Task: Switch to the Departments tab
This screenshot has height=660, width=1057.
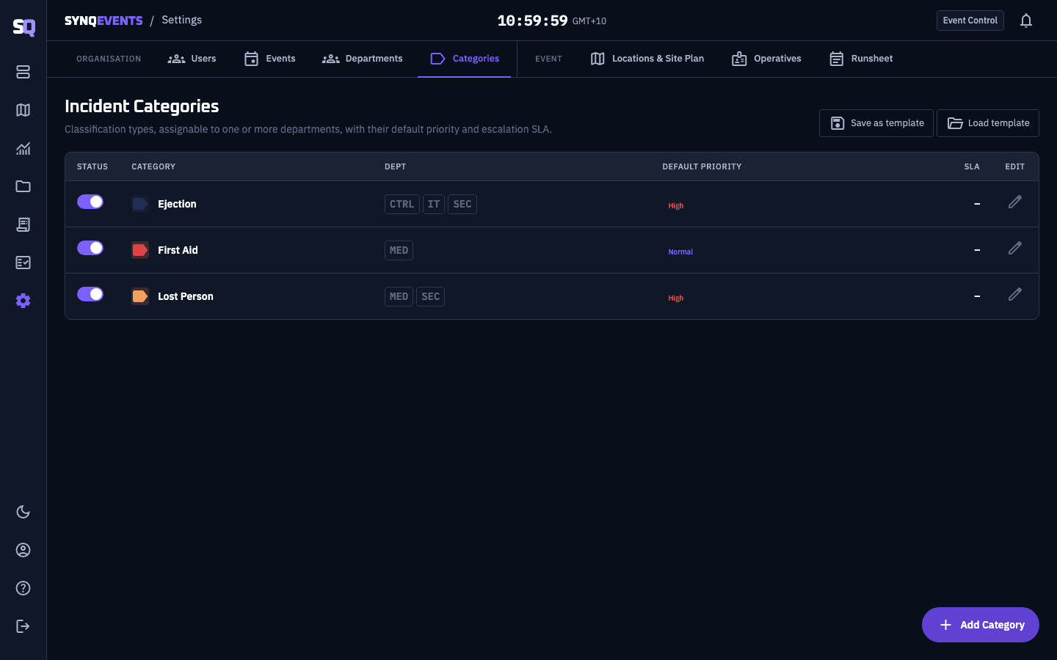Action: pyautogui.click(x=363, y=59)
